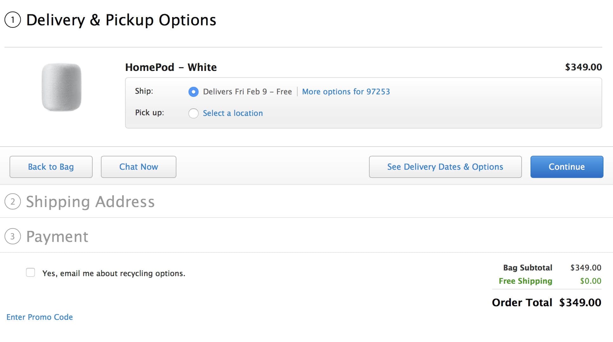613x342 pixels.
Task: Select the Ship delivery radio button
Action: tap(193, 92)
